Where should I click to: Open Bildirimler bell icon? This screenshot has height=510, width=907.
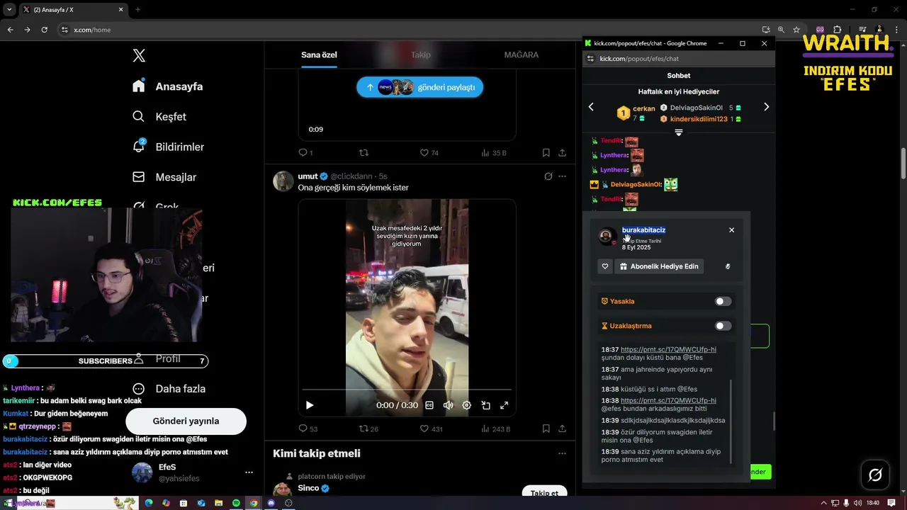pyautogui.click(x=139, y=147)
